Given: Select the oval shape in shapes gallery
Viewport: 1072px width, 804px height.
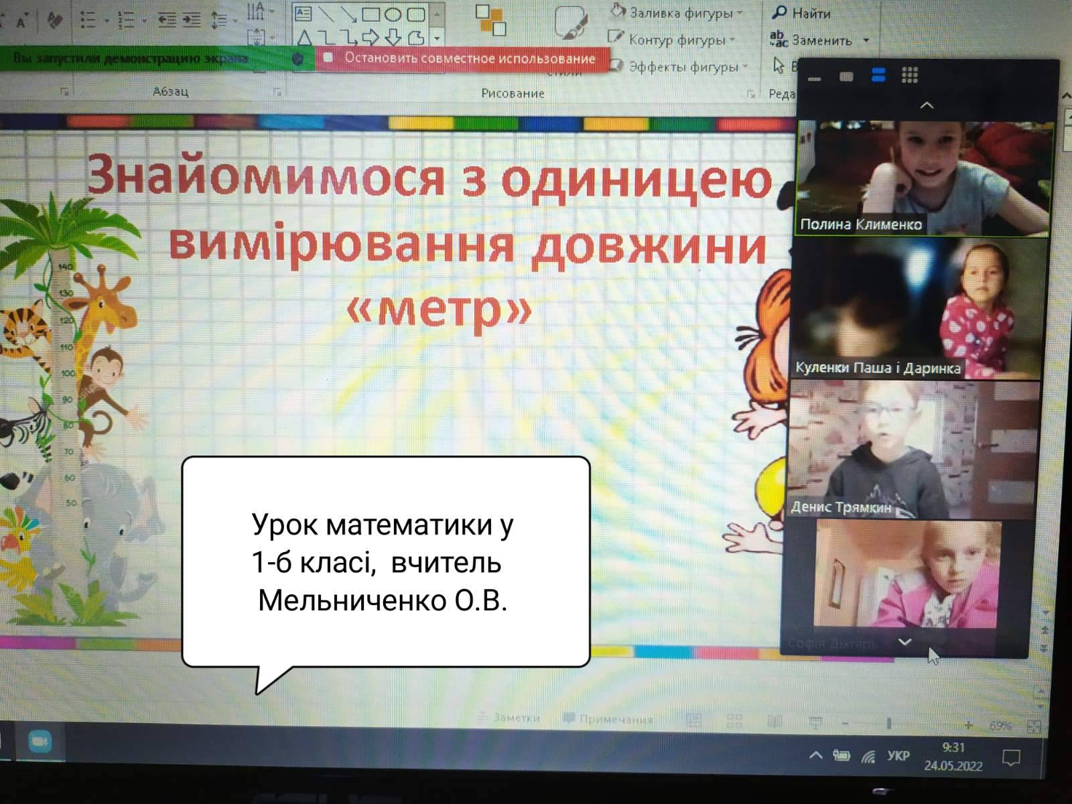Looking at the screenshot, I should [x=393, y=14].
